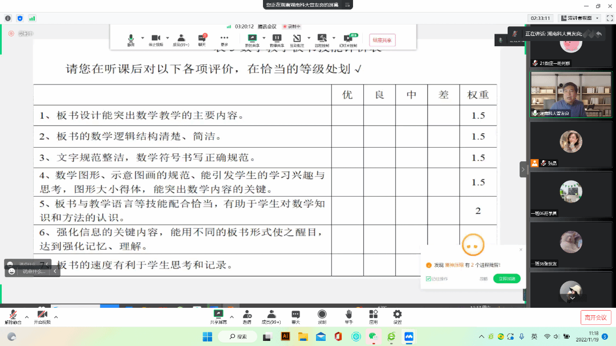Image resolution: width=616 pixels, height=346 pixels.
Task: Collapse the participant video side panel arrow
Action: coord(523,169)
